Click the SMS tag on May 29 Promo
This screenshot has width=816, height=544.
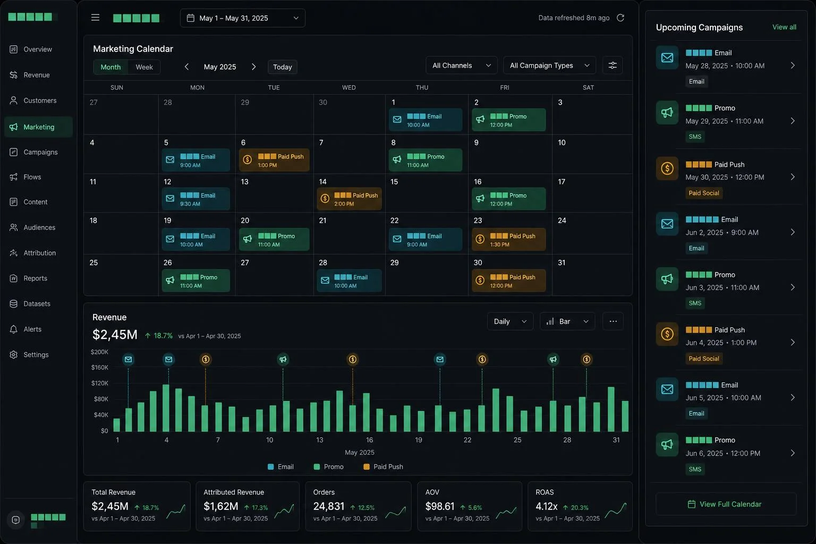695,137
